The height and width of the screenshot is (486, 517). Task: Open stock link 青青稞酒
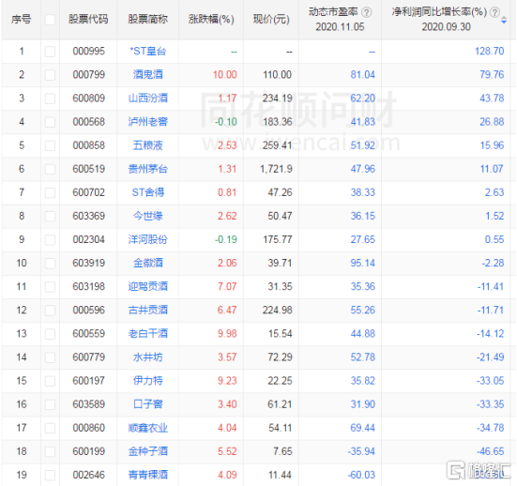tap(147, 475)
